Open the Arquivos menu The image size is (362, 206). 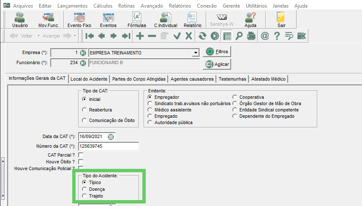(23, 6)
